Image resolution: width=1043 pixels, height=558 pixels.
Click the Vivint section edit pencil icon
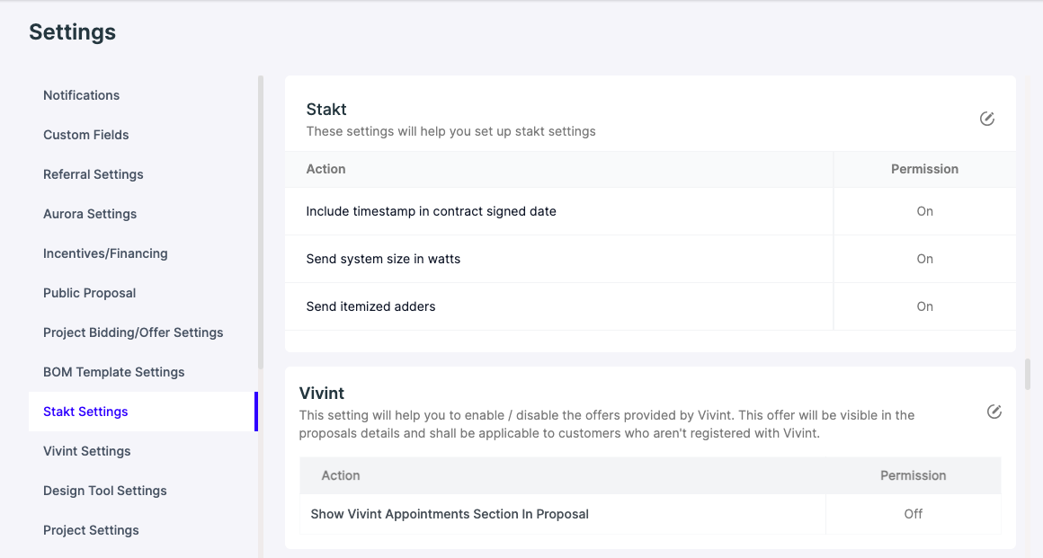tap(994, 412)
